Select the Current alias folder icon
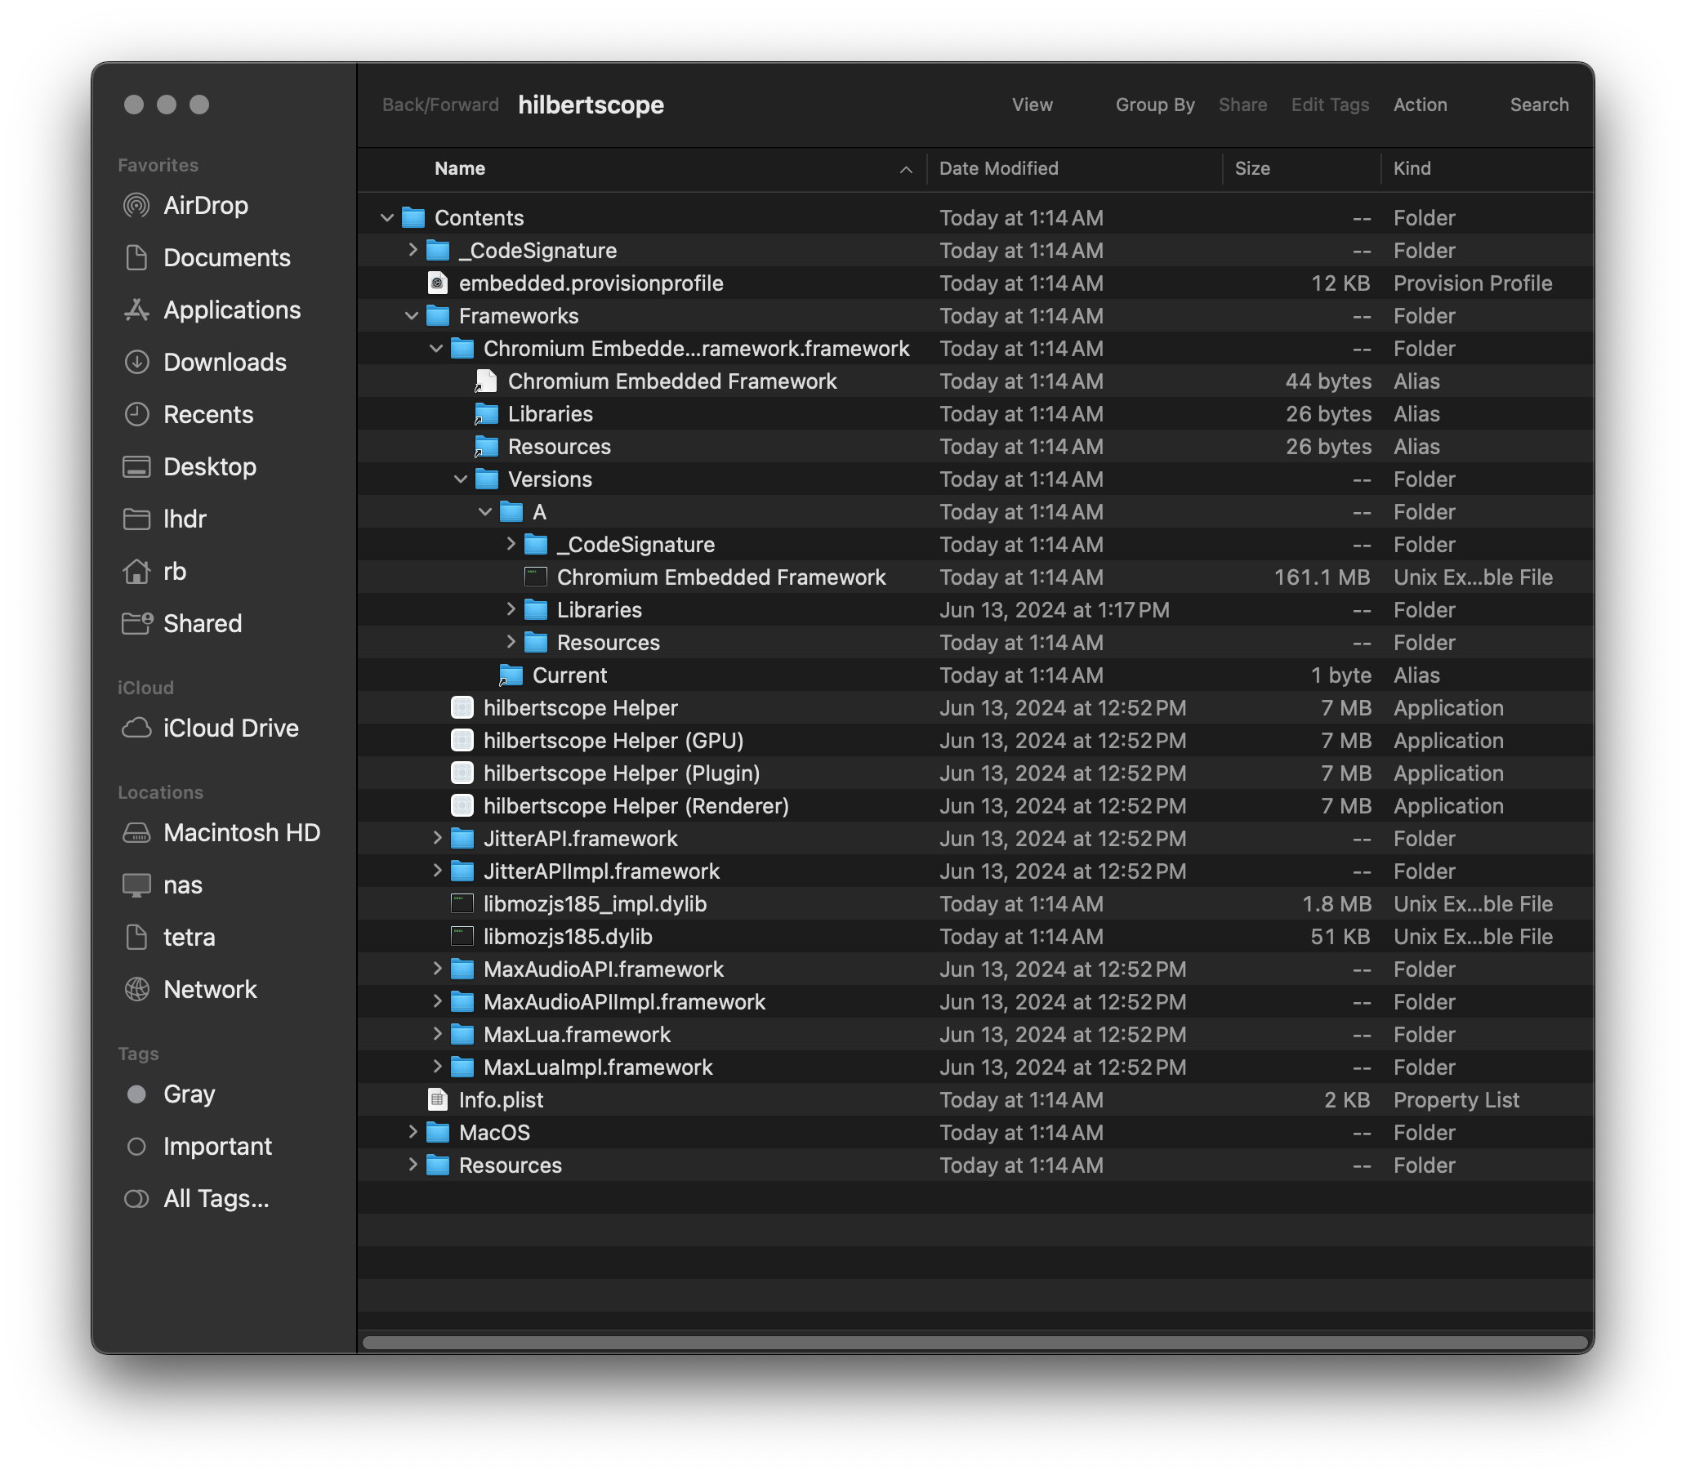1686x1475 pixels. pyautogui.click(x=511, y=675)
